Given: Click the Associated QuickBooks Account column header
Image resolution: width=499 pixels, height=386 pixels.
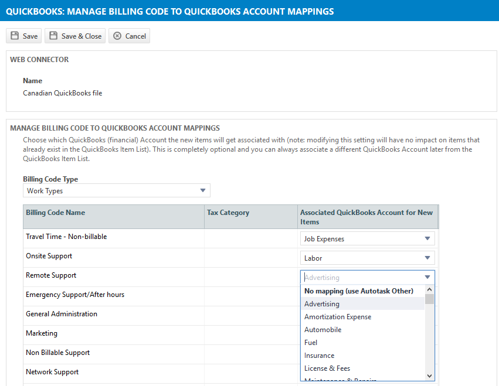Looking at the screenshot, I should coord(366,217).
